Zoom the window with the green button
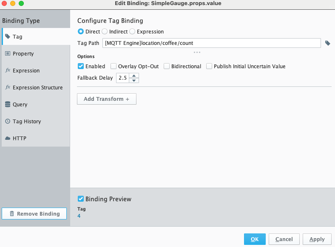335x247 pixels. click(x=21, y=3)
